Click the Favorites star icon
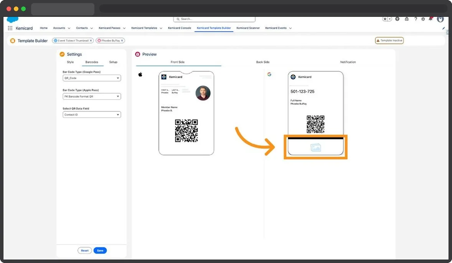The image size is (452, 263). [x=385, y=19]
